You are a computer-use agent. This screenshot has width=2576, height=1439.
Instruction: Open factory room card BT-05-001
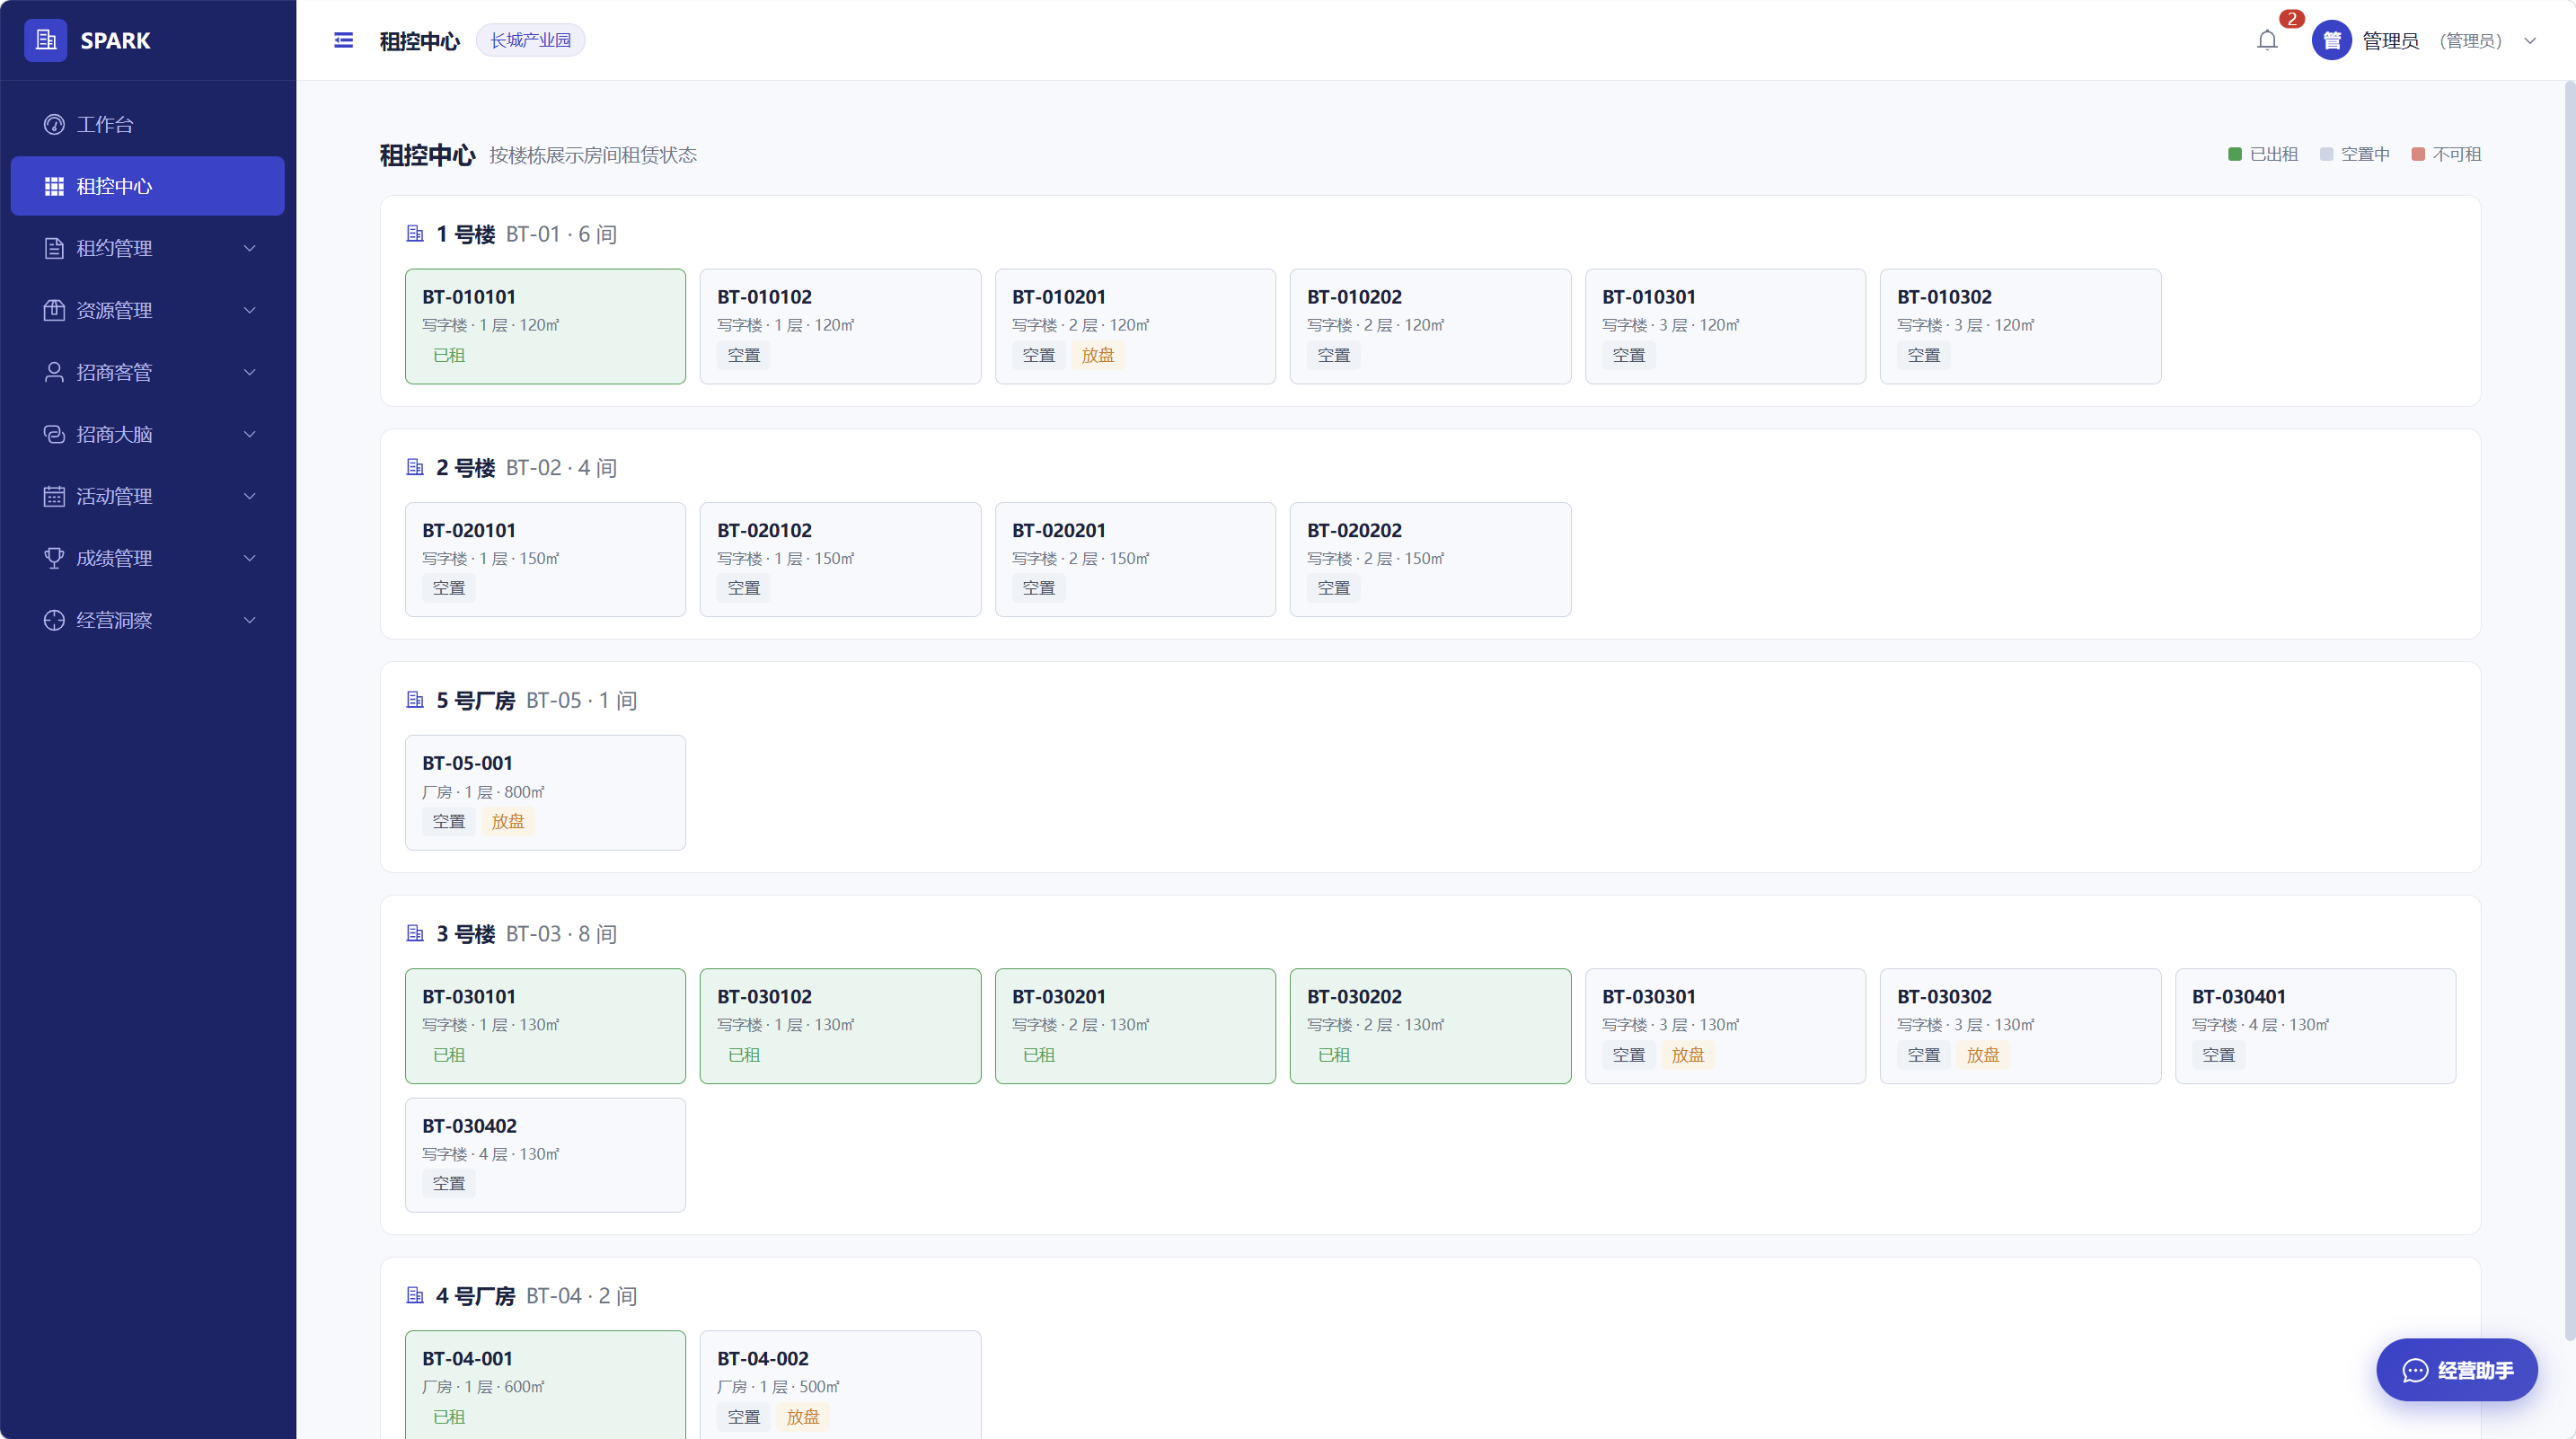point(545,792)
